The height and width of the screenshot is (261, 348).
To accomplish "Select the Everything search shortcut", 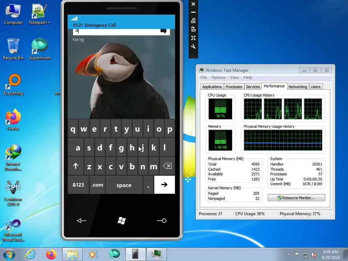I will pos(13,85).
